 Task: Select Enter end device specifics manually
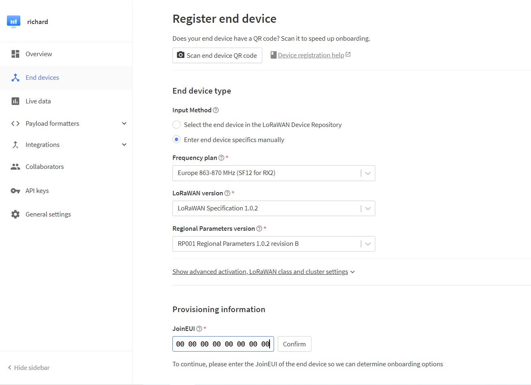(176, 140)
